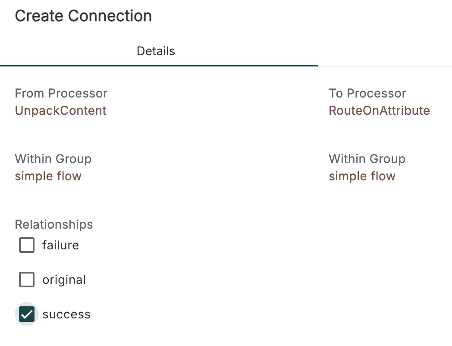Switch to the Details tab
Screen dimensions: 452x346
156,51
